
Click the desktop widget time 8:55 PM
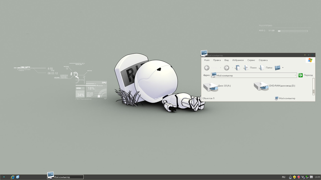click(x=51, y=69)
